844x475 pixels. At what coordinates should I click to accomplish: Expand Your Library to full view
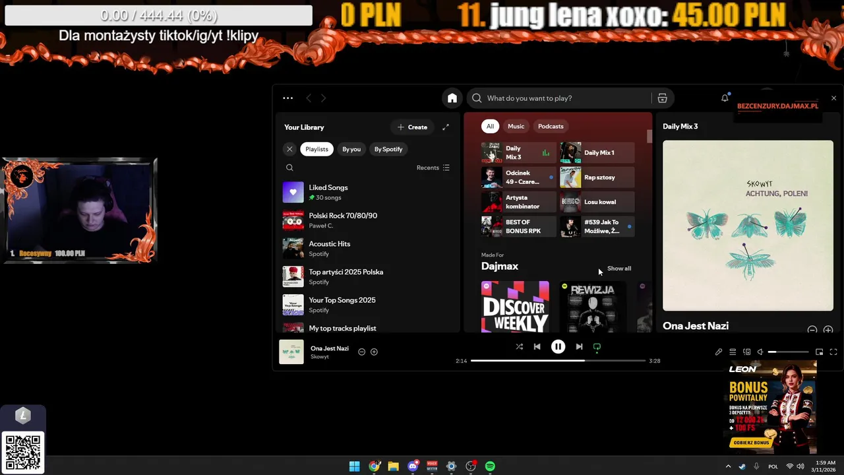pos(446,127)
